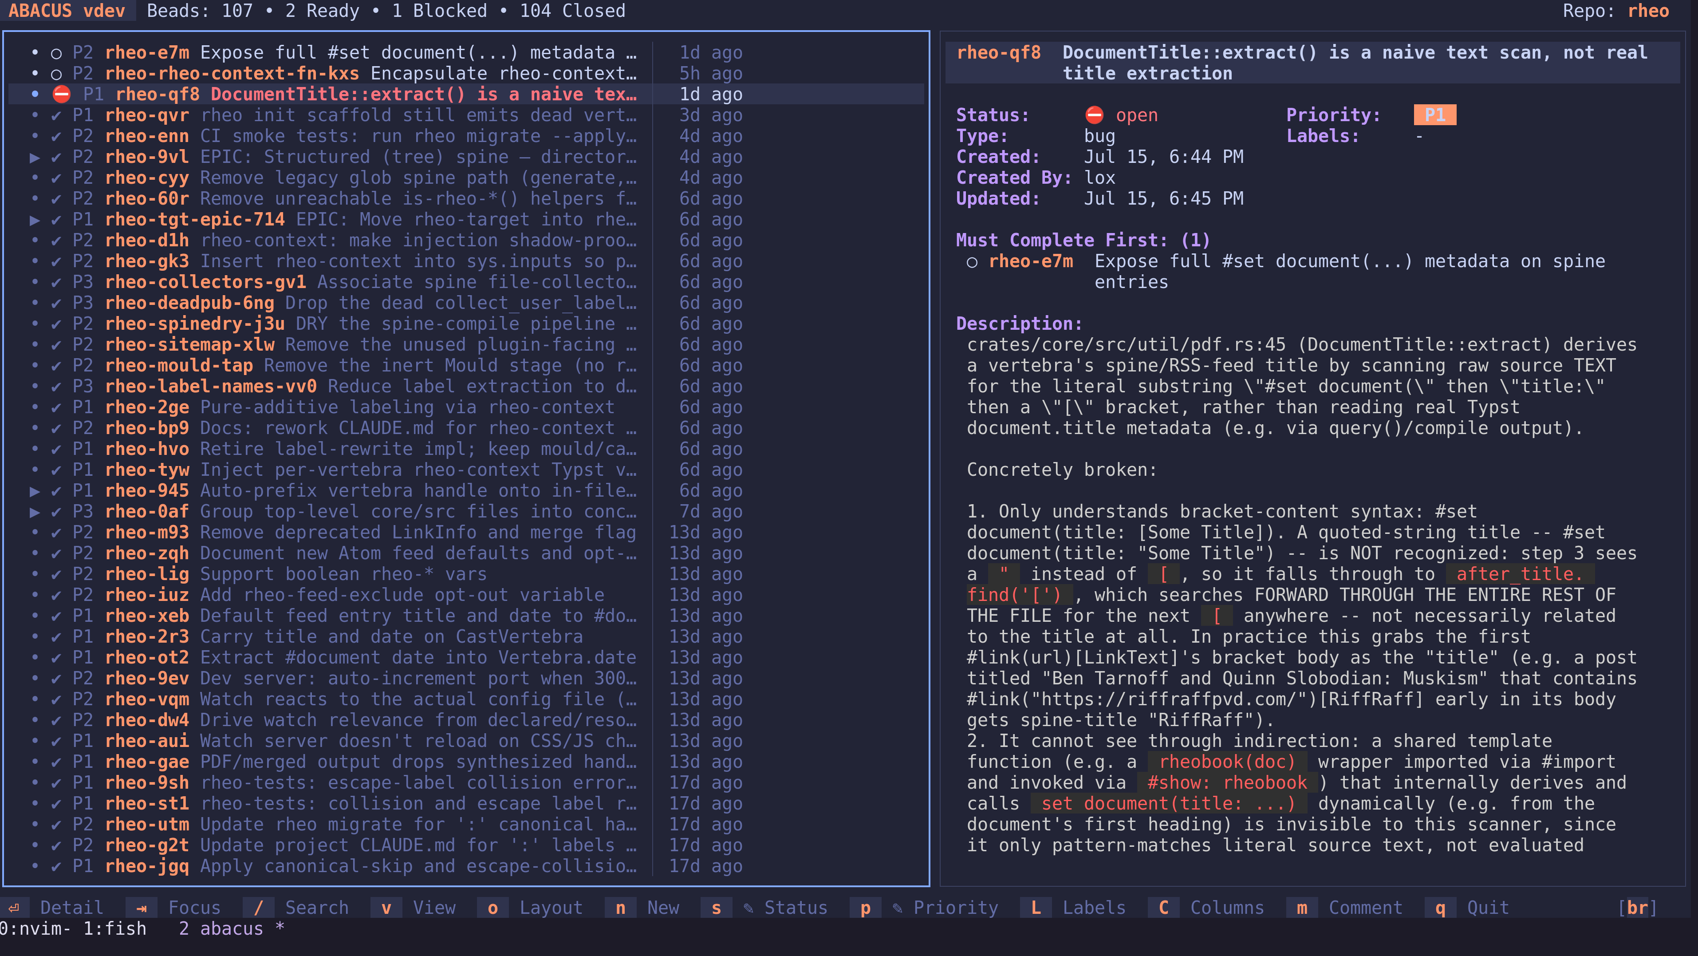Viewport: 1698px width, 956px height.
Task: Open Columns chooser in footer
Action: pyautogui.click(x=1206, y=908)
